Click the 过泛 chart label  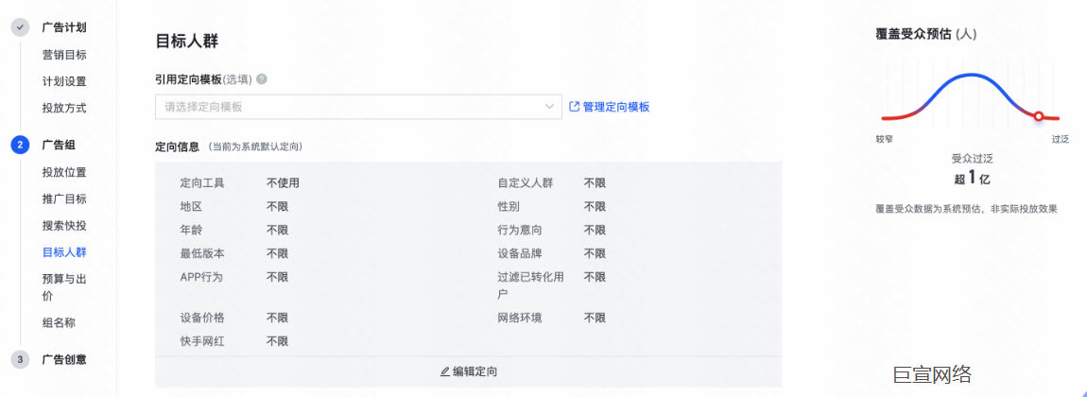point(1061,139)
